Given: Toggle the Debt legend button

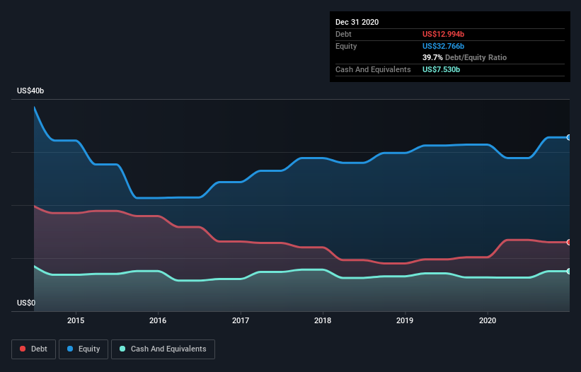Looking at the screenshot, I should coord(34,349).
